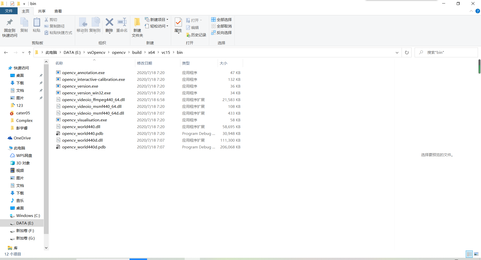Screen dimensions: 481x260
Task: Open the Move to (移动到) command
Action: pos(82,25)
